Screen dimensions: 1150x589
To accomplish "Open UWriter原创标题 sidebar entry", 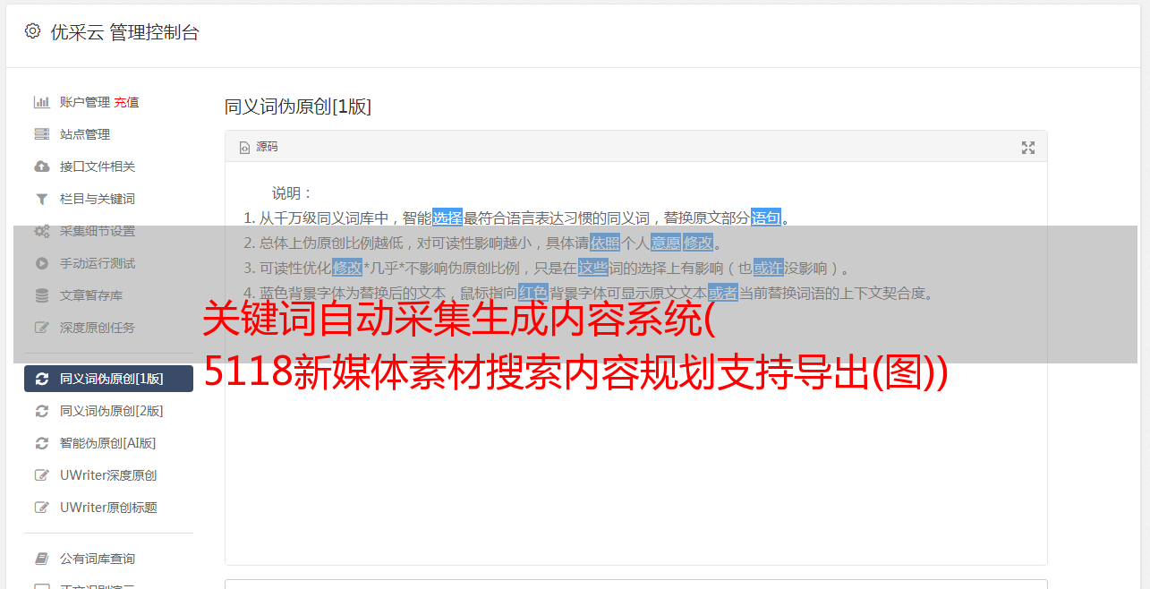I will coord(108,508).
